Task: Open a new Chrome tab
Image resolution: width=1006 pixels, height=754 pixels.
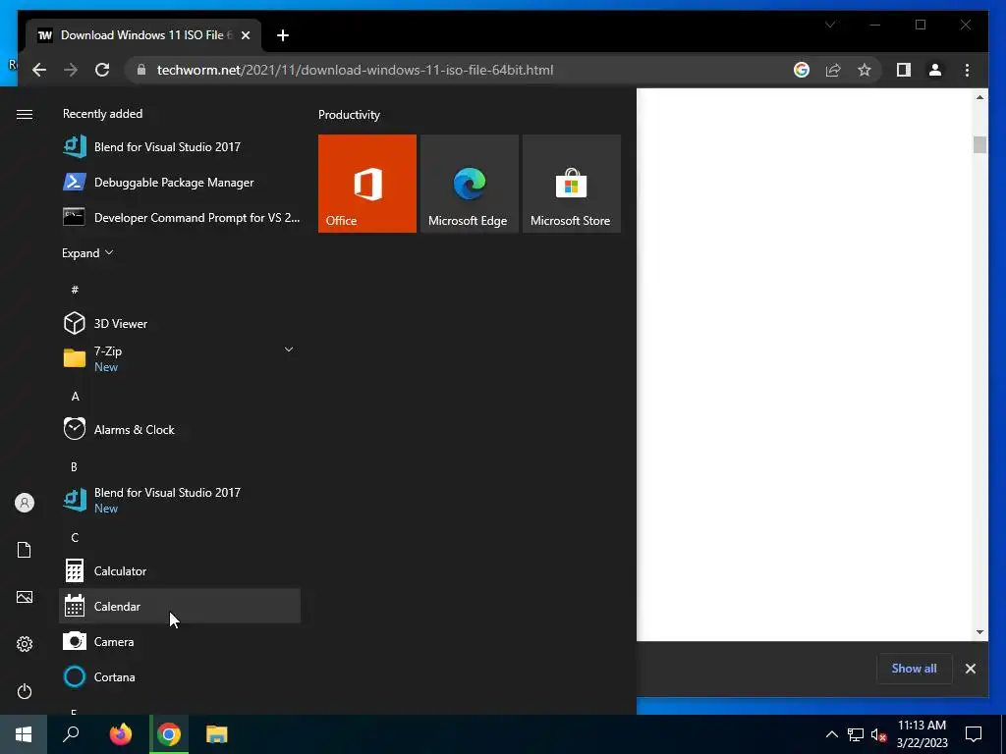Action: [x=282, y=35]
